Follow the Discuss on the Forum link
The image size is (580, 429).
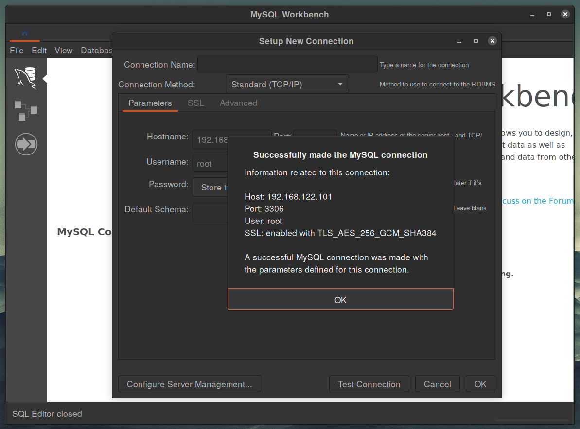coord(539,200)
